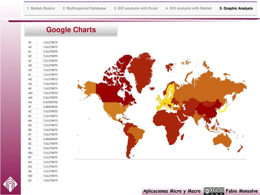Click Madagascar on the world map
260x195 pixels.
click(182, 137)
